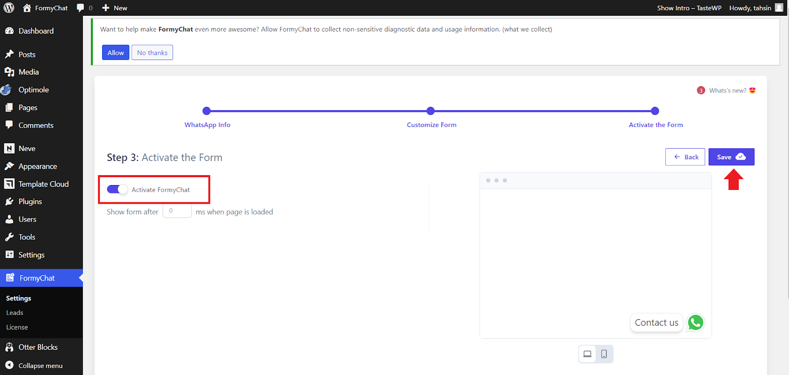
Task: Click the Posts pin icon
Action: [9, 54]
